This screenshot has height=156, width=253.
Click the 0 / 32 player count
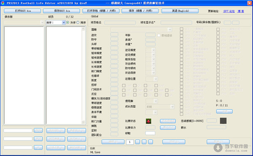70,17
